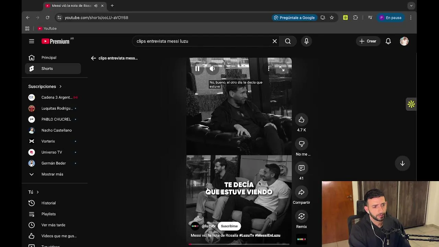439x247 pixels.
Task: Open the En pausa profile chip
Action: (x=390, y=17)
